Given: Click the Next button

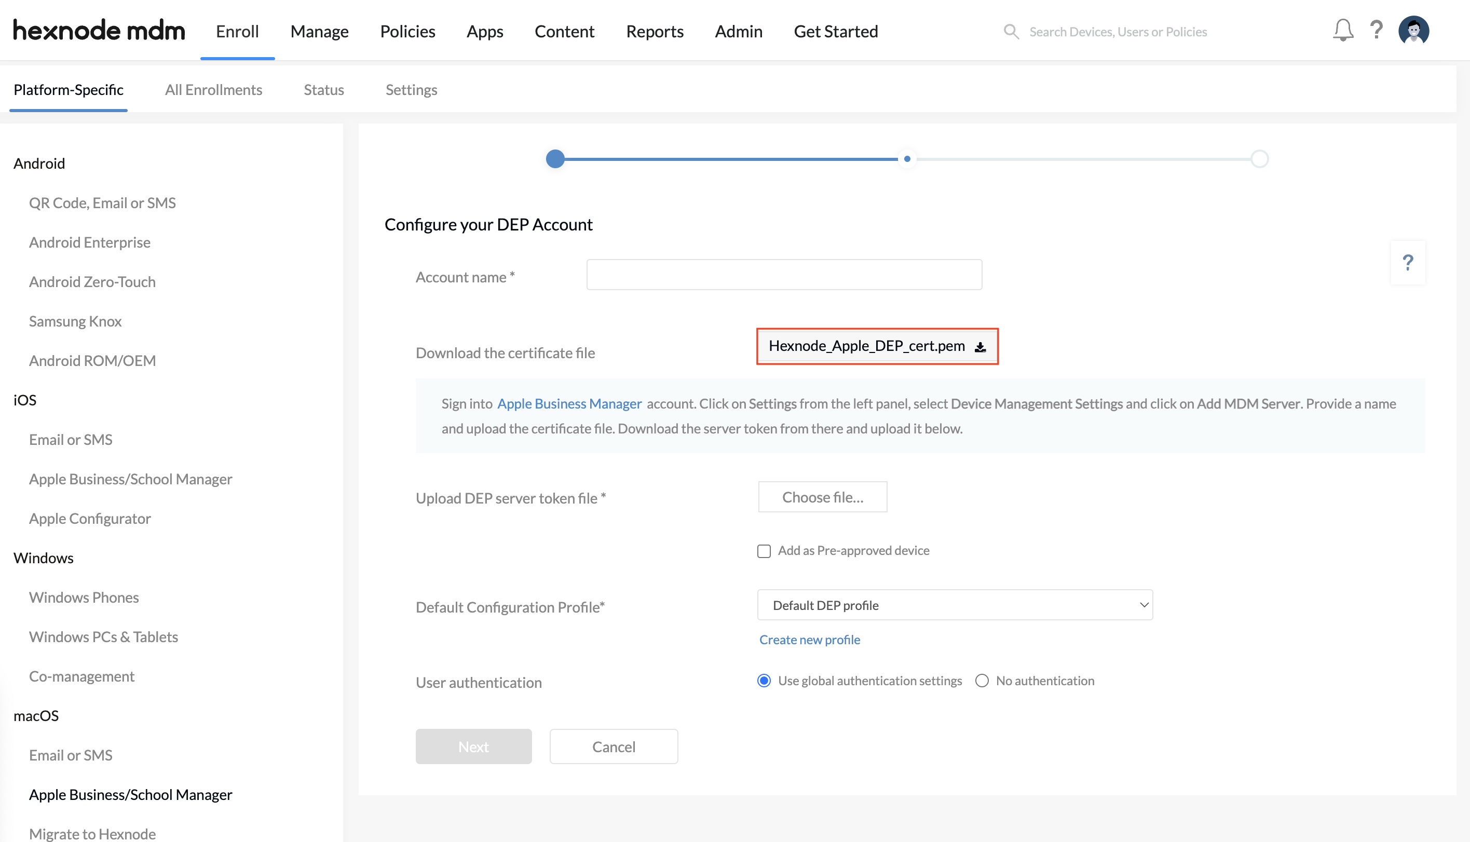Looking at the screenshot, I should 473,746.
